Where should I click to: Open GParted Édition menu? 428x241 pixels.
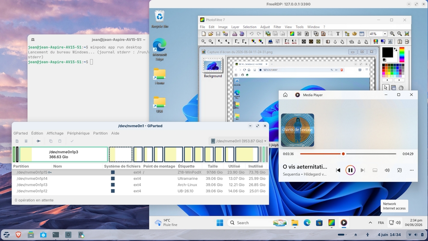37,133
